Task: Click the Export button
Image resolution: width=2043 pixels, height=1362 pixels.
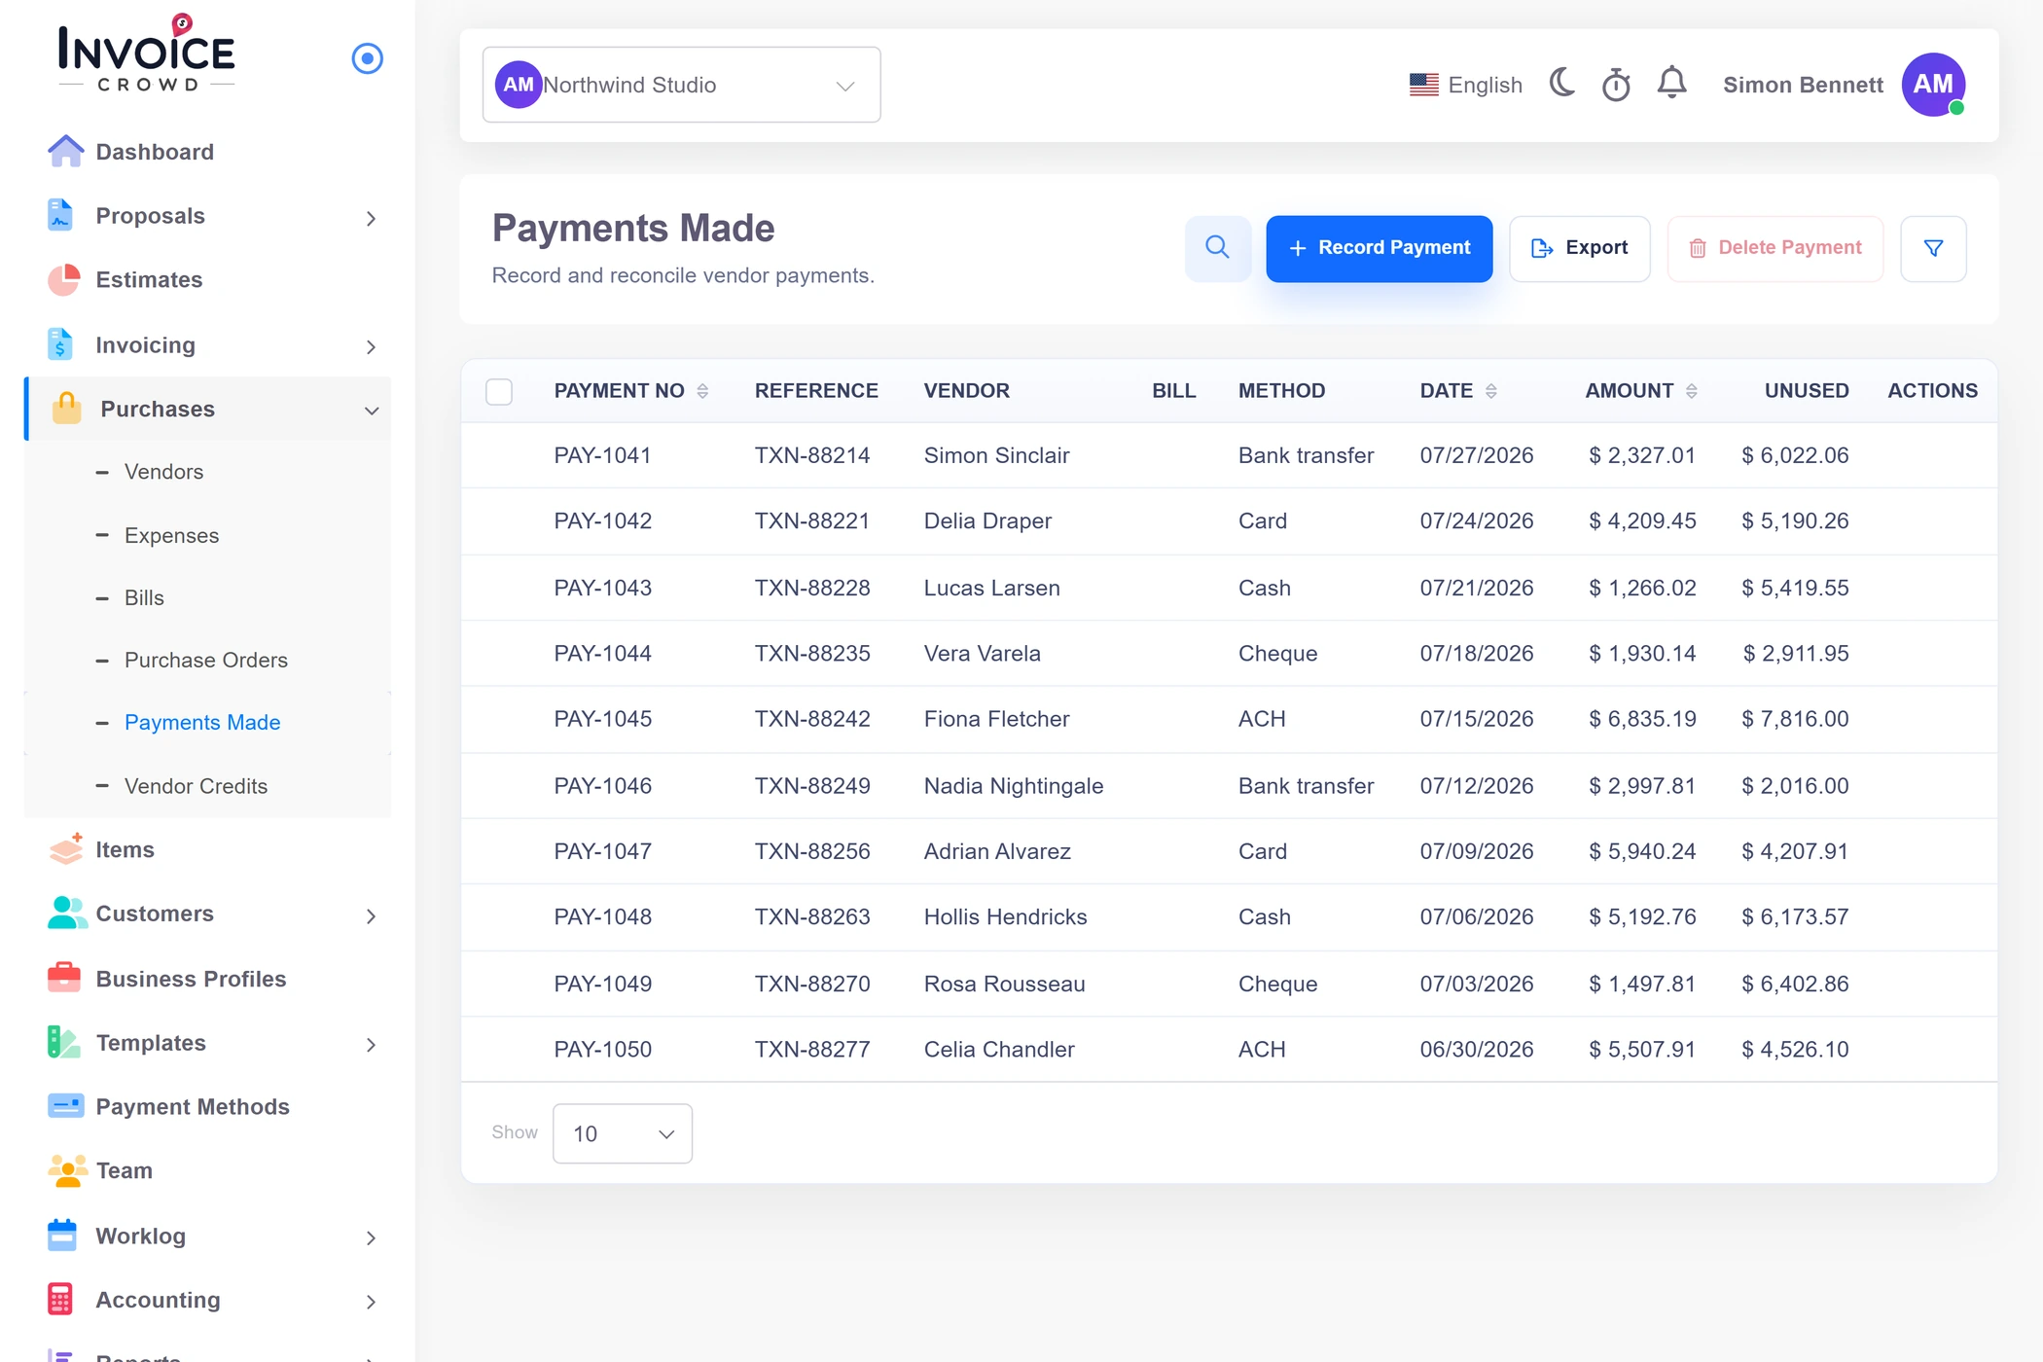Action: 1579,248
